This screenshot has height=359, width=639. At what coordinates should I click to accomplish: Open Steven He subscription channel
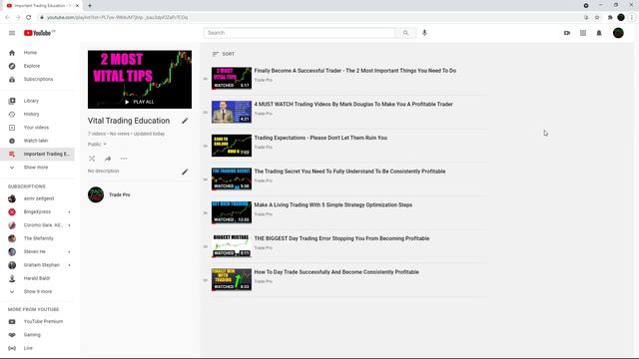click(37, 252)
